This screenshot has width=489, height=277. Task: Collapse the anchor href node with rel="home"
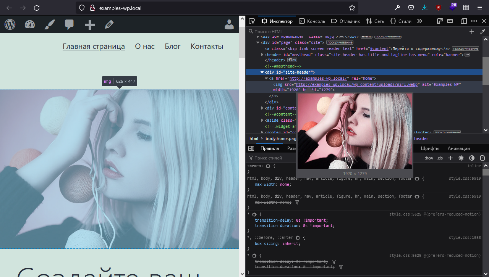coord(266,78)
